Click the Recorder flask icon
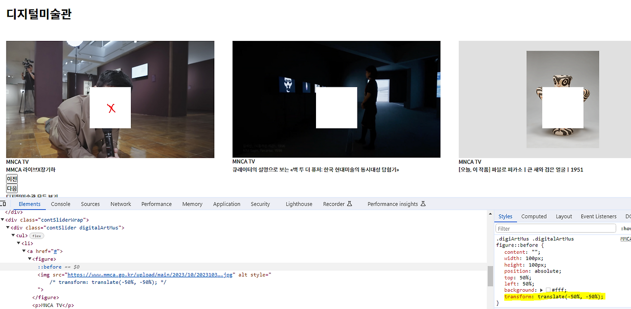631x309 pixels. (x=350, y=204)
